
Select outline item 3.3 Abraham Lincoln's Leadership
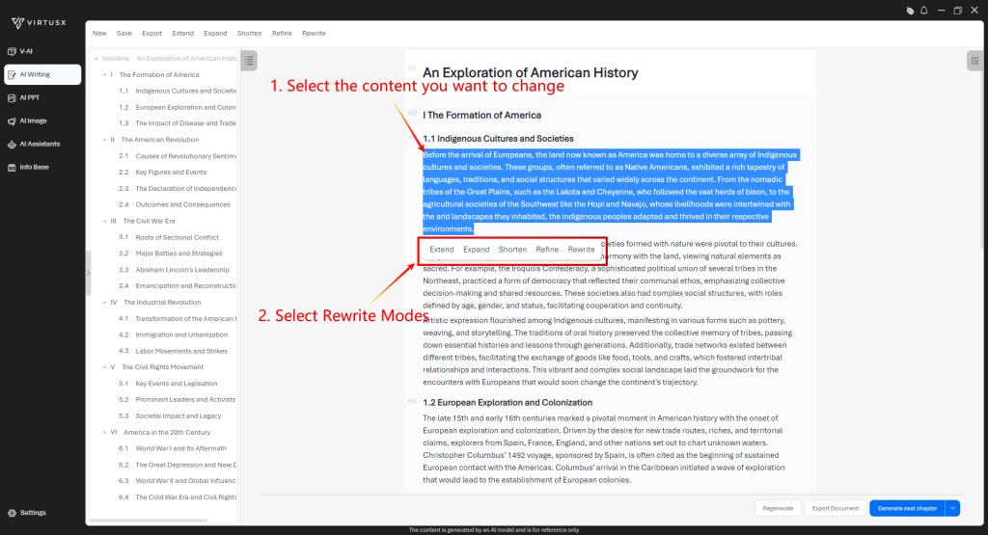(174, 270)
